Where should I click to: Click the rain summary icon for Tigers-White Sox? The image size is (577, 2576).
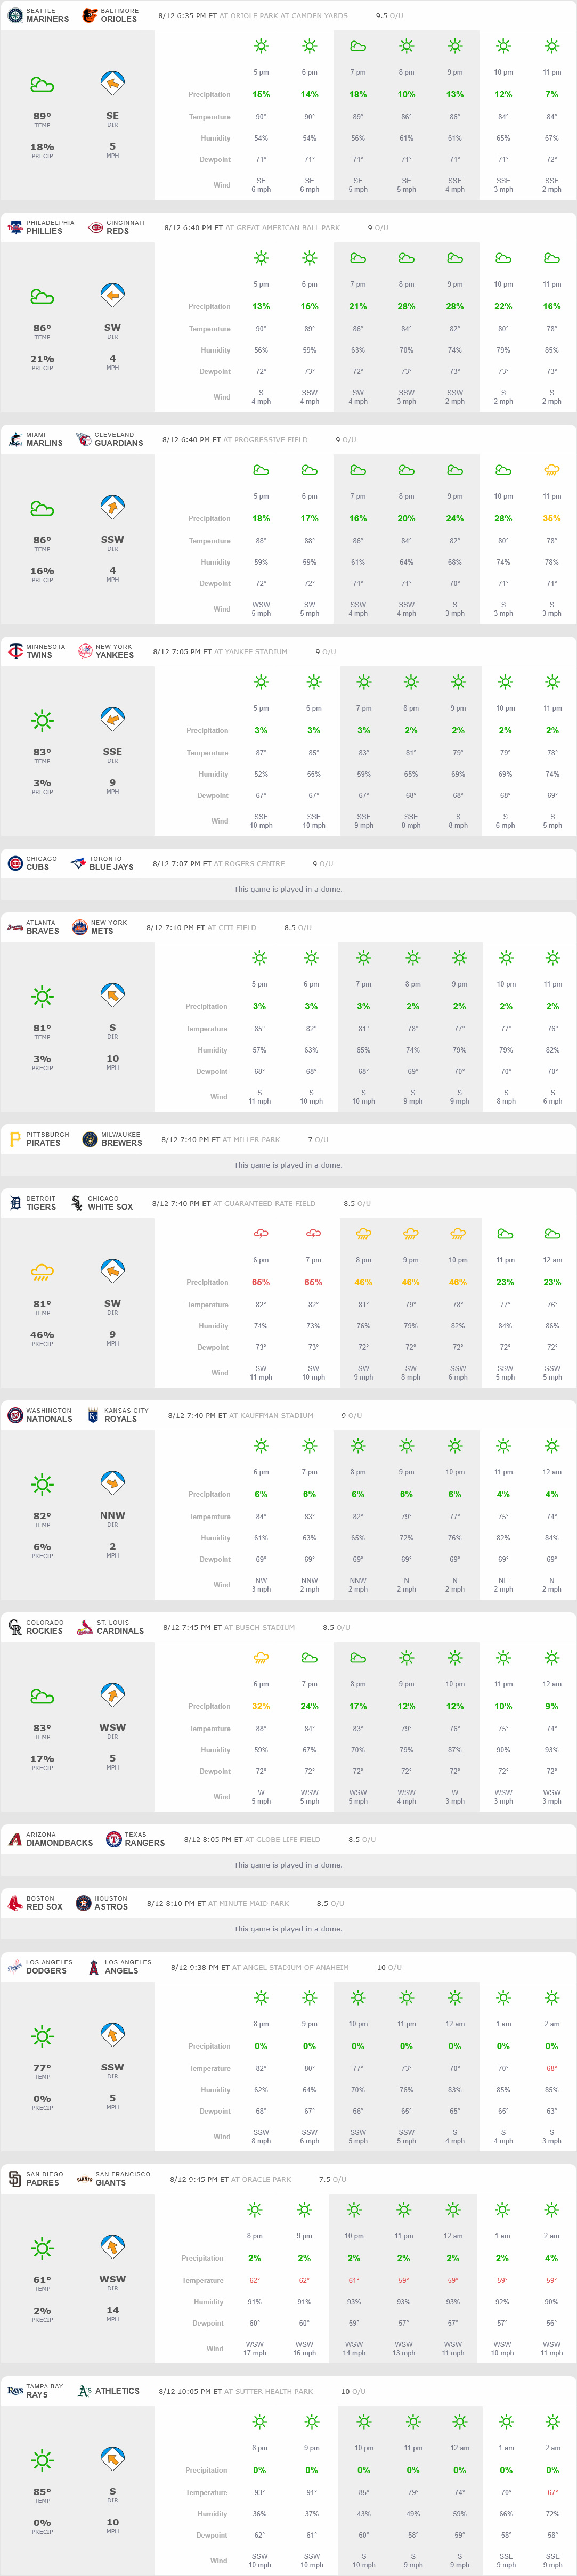[42, 1272]
